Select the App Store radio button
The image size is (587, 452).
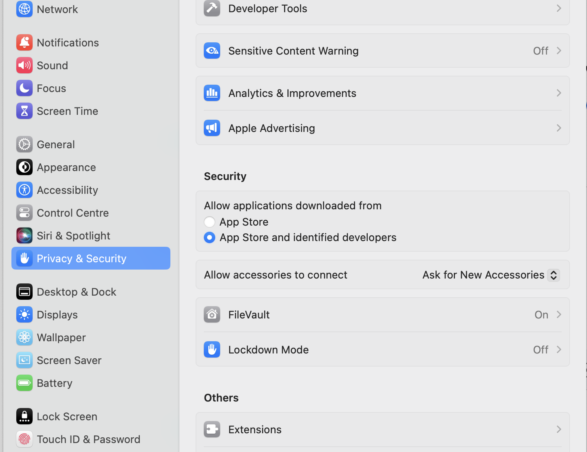coord(210,222)
